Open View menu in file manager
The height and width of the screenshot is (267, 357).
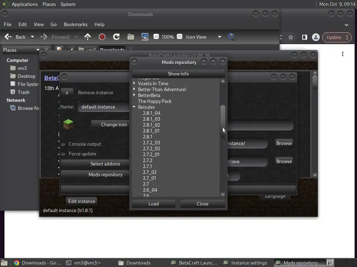[39, 24]
